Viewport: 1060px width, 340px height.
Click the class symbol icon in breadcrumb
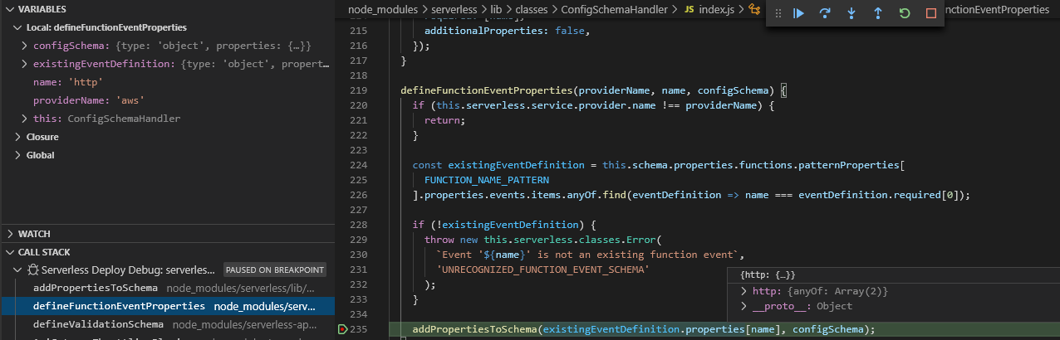pyautogui.click(x=754, y=9)
